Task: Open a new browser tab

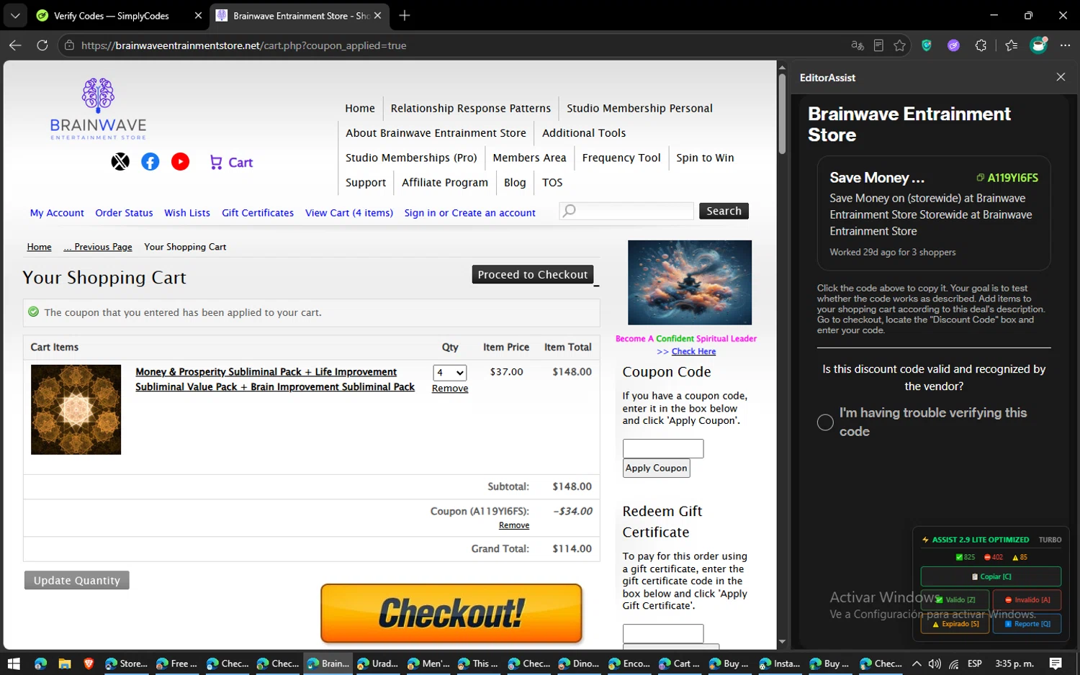Action: click(405, 15)
